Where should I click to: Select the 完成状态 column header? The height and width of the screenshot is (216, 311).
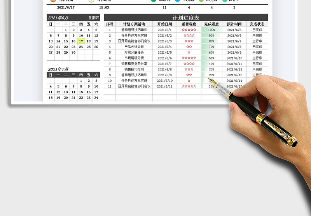click(257, 24)
